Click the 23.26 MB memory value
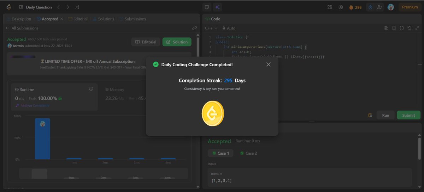 pos(116,98)
